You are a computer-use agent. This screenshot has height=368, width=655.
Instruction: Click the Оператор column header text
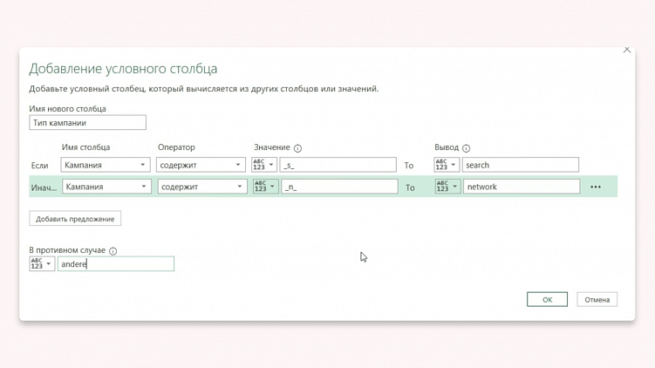(176, 147)
